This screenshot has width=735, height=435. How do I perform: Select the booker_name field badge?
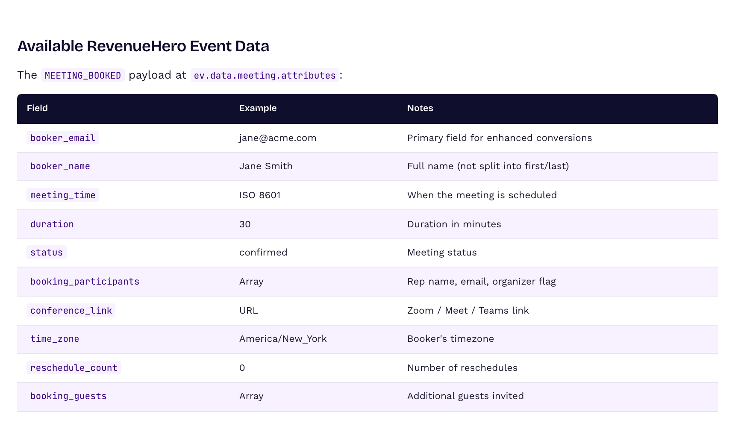[60, 166]
